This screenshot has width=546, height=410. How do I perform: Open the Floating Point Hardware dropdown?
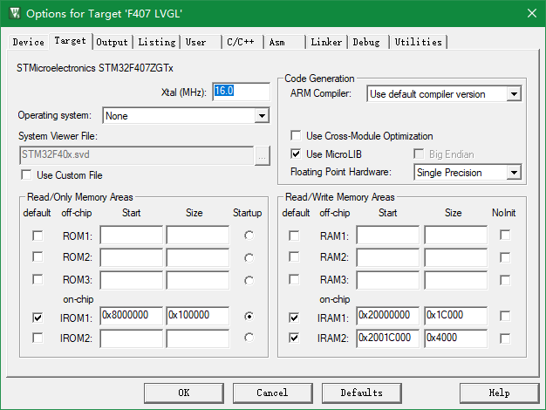[514, 173]
